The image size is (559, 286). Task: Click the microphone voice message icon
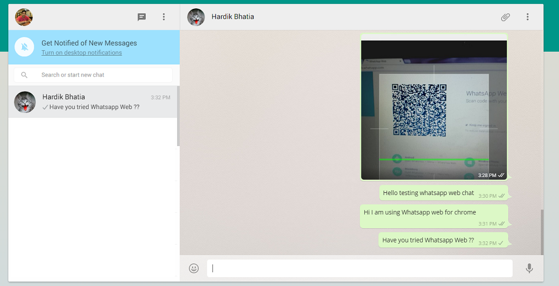[529, 268]
